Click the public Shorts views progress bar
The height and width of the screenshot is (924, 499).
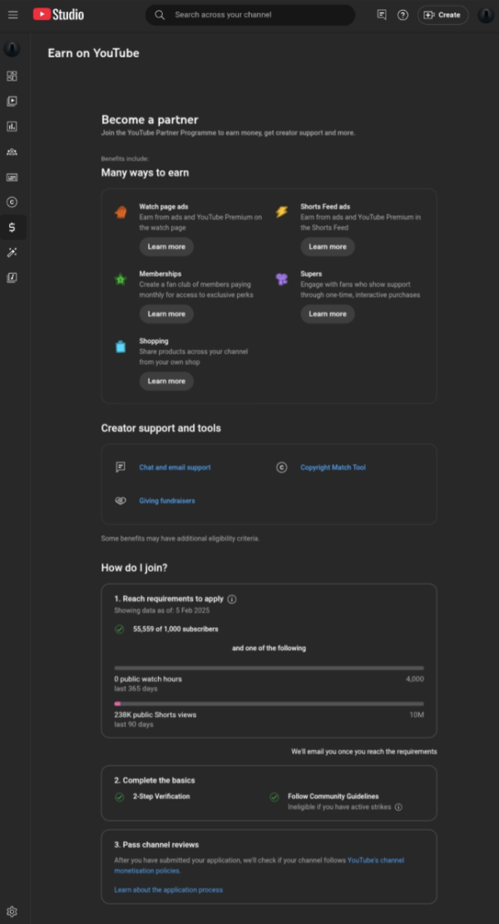269,704
